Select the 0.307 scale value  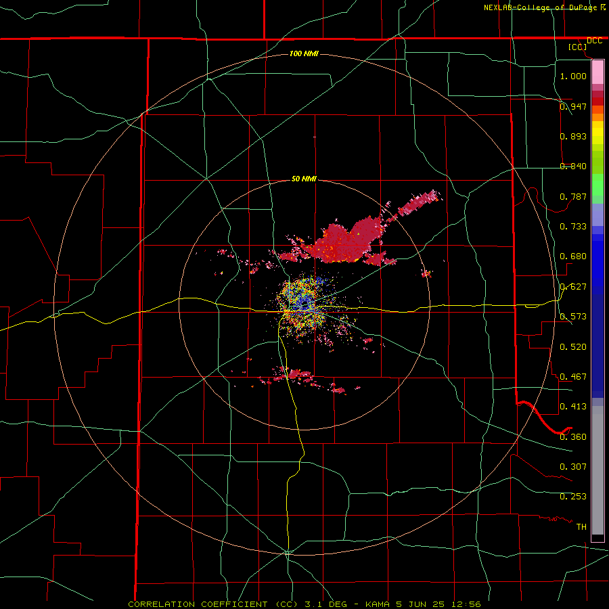click(x=573, y=466)
